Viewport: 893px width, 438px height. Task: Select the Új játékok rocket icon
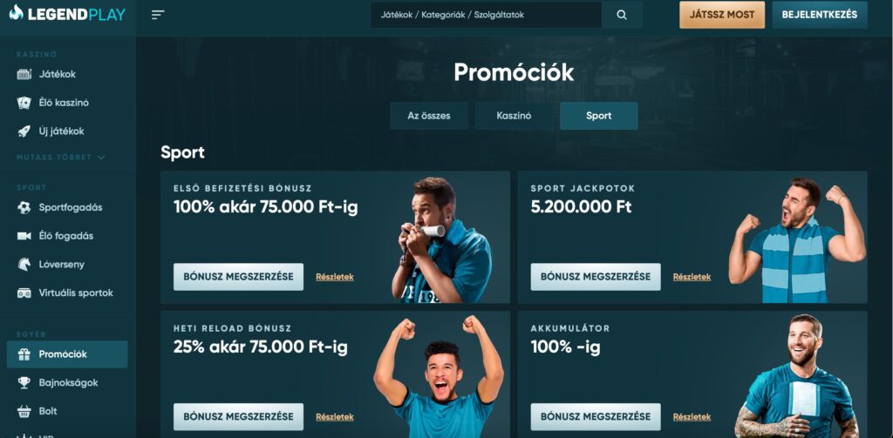pyautogui.click(x=24, y=131)
